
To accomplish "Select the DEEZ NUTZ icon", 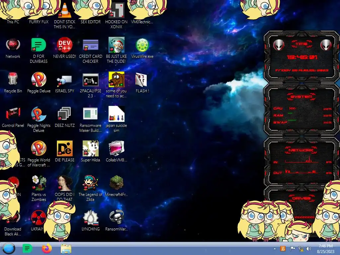I will click(64, 114).
